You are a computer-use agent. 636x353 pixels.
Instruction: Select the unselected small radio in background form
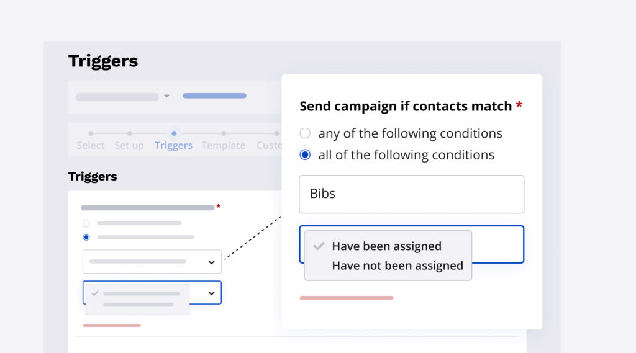point(86,223)
